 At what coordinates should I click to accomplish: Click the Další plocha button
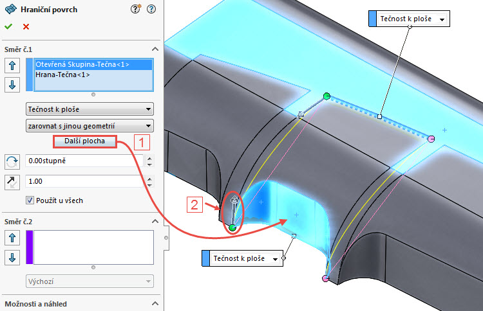[85, 141]
